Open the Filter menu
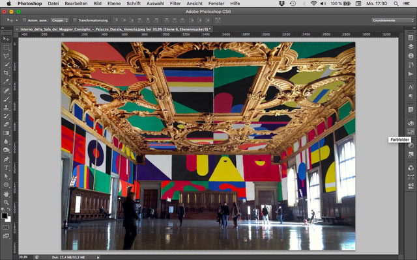The width and height of the screenshot is (417, 260). tap(175, 3)
